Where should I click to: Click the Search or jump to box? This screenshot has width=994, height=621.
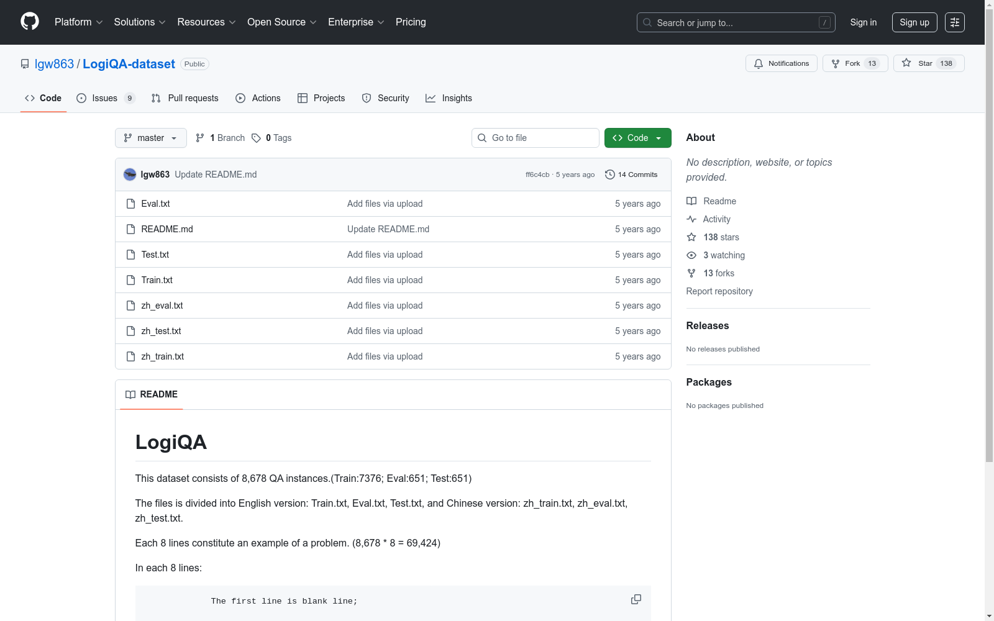click(x=736, y=22)
